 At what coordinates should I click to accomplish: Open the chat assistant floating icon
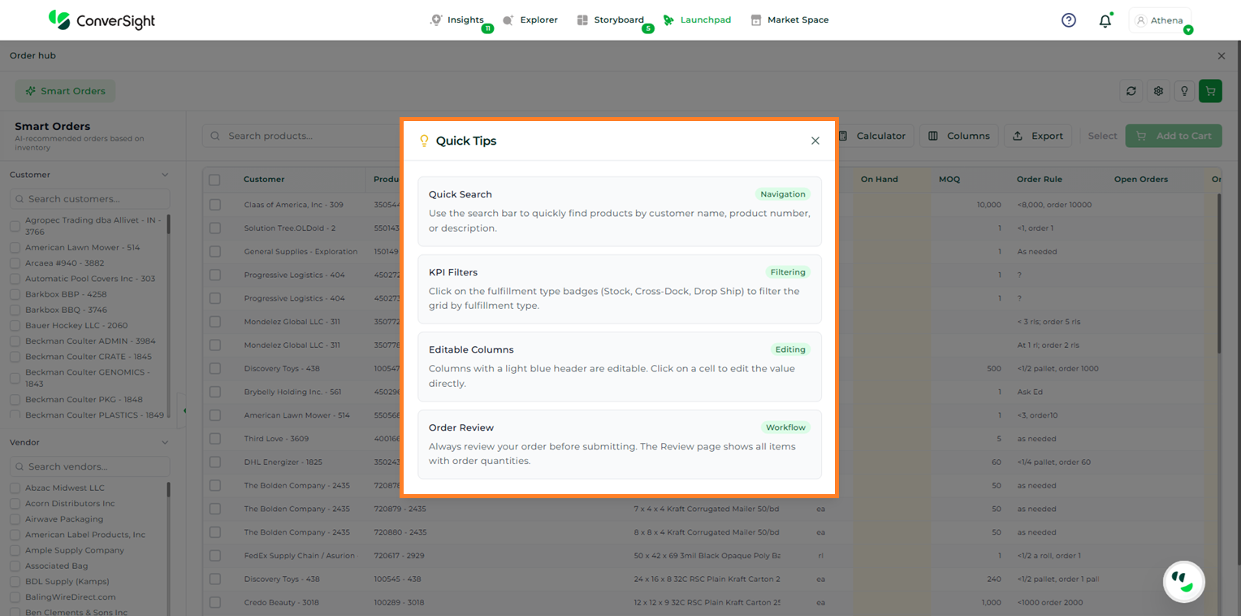click(1183, 581)
